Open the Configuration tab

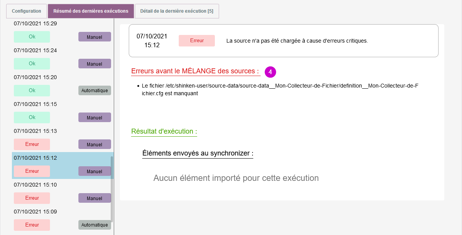(x=27, y=11)
